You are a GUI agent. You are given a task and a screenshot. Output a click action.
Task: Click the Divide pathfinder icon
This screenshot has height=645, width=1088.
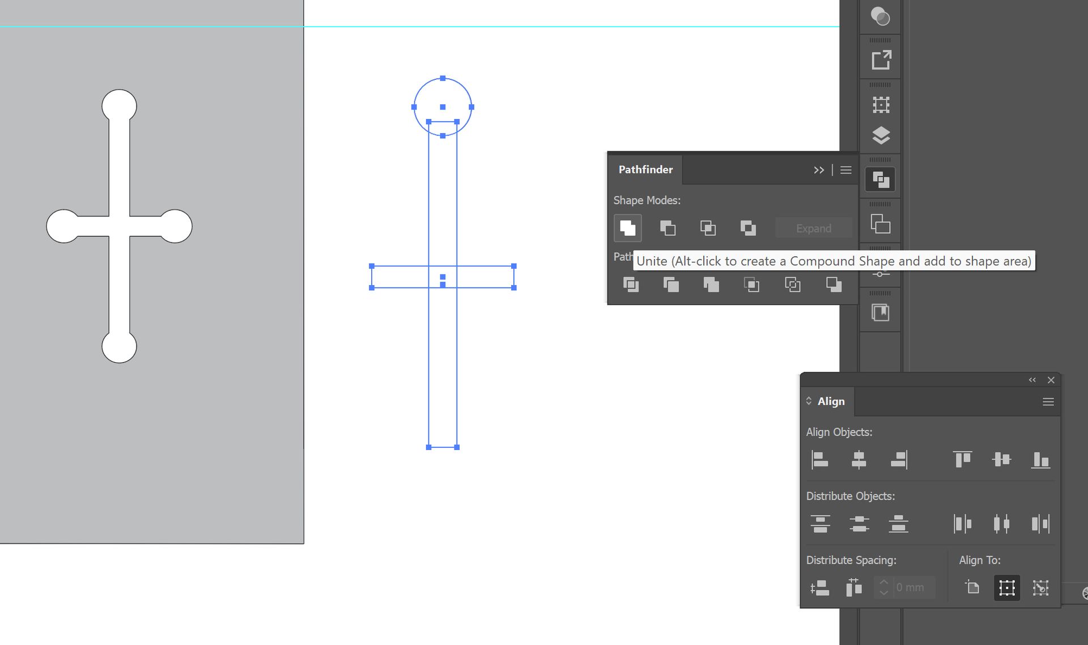(631, 285)
